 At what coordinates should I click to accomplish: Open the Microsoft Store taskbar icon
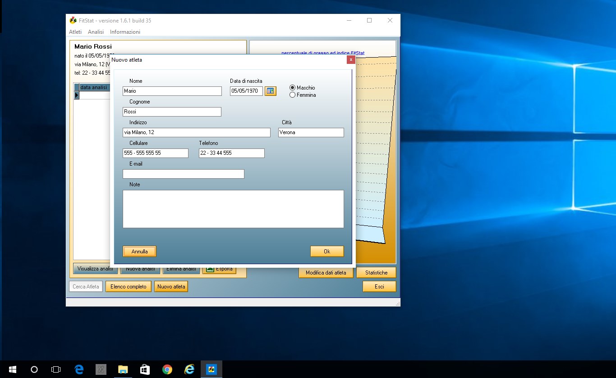145,369
